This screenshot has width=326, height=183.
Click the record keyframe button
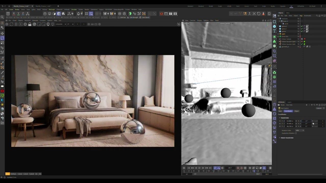238,168
